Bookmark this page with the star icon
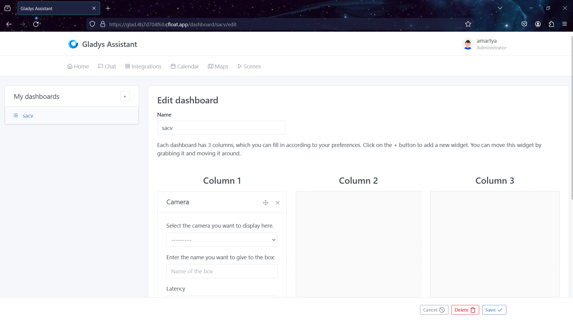573x322 pixels. click(468, 24)
